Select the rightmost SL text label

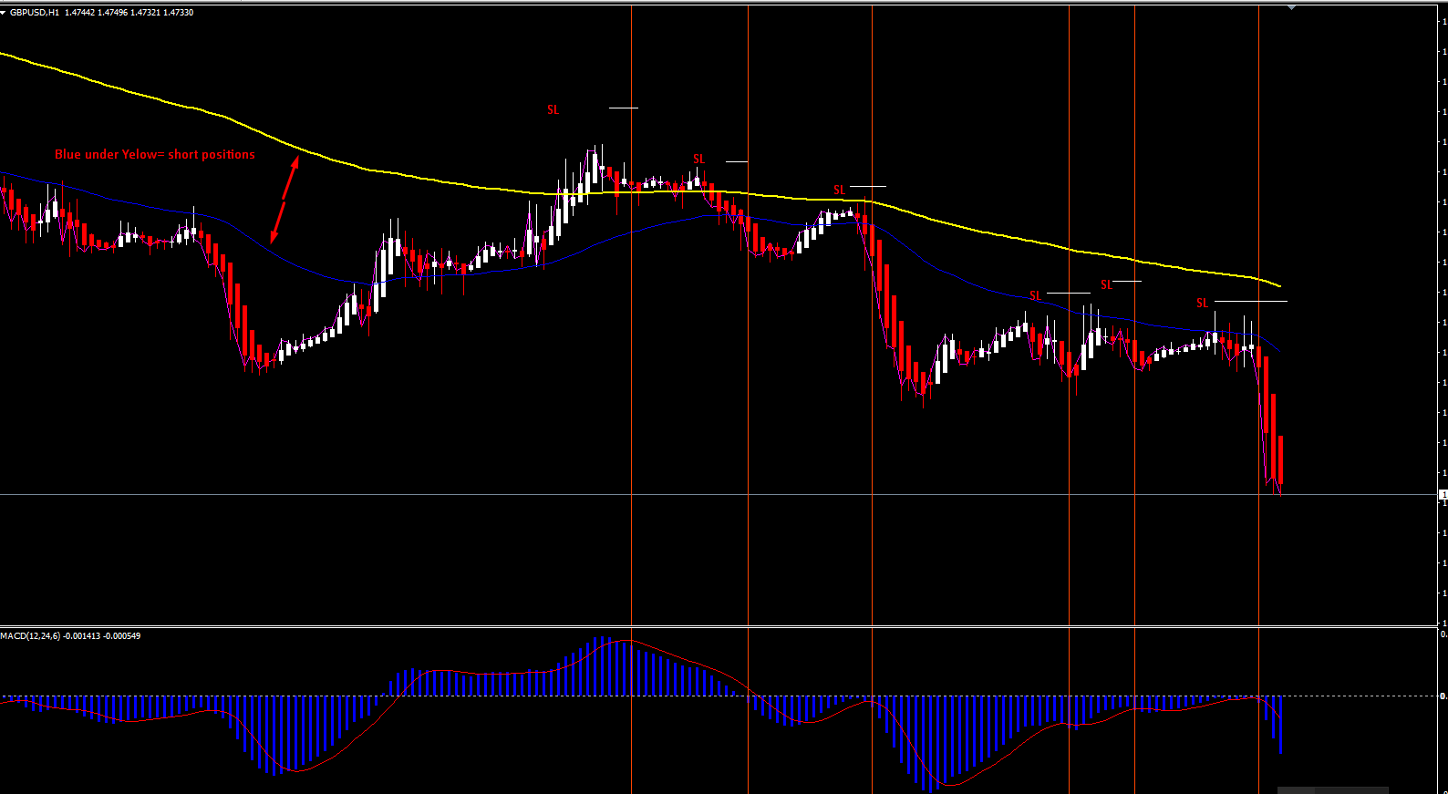click(1203, 304)
